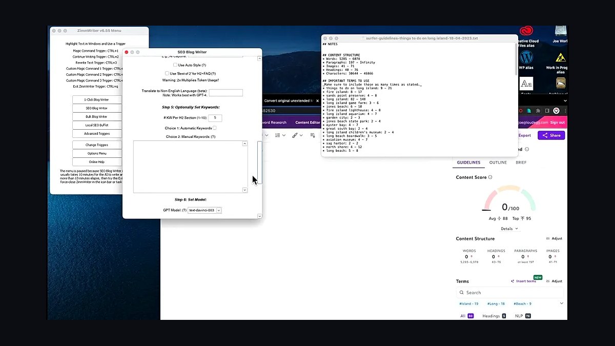Switch to the OUTLINE tab
This screenshot has height=346, width=615.
coord(498,162)
